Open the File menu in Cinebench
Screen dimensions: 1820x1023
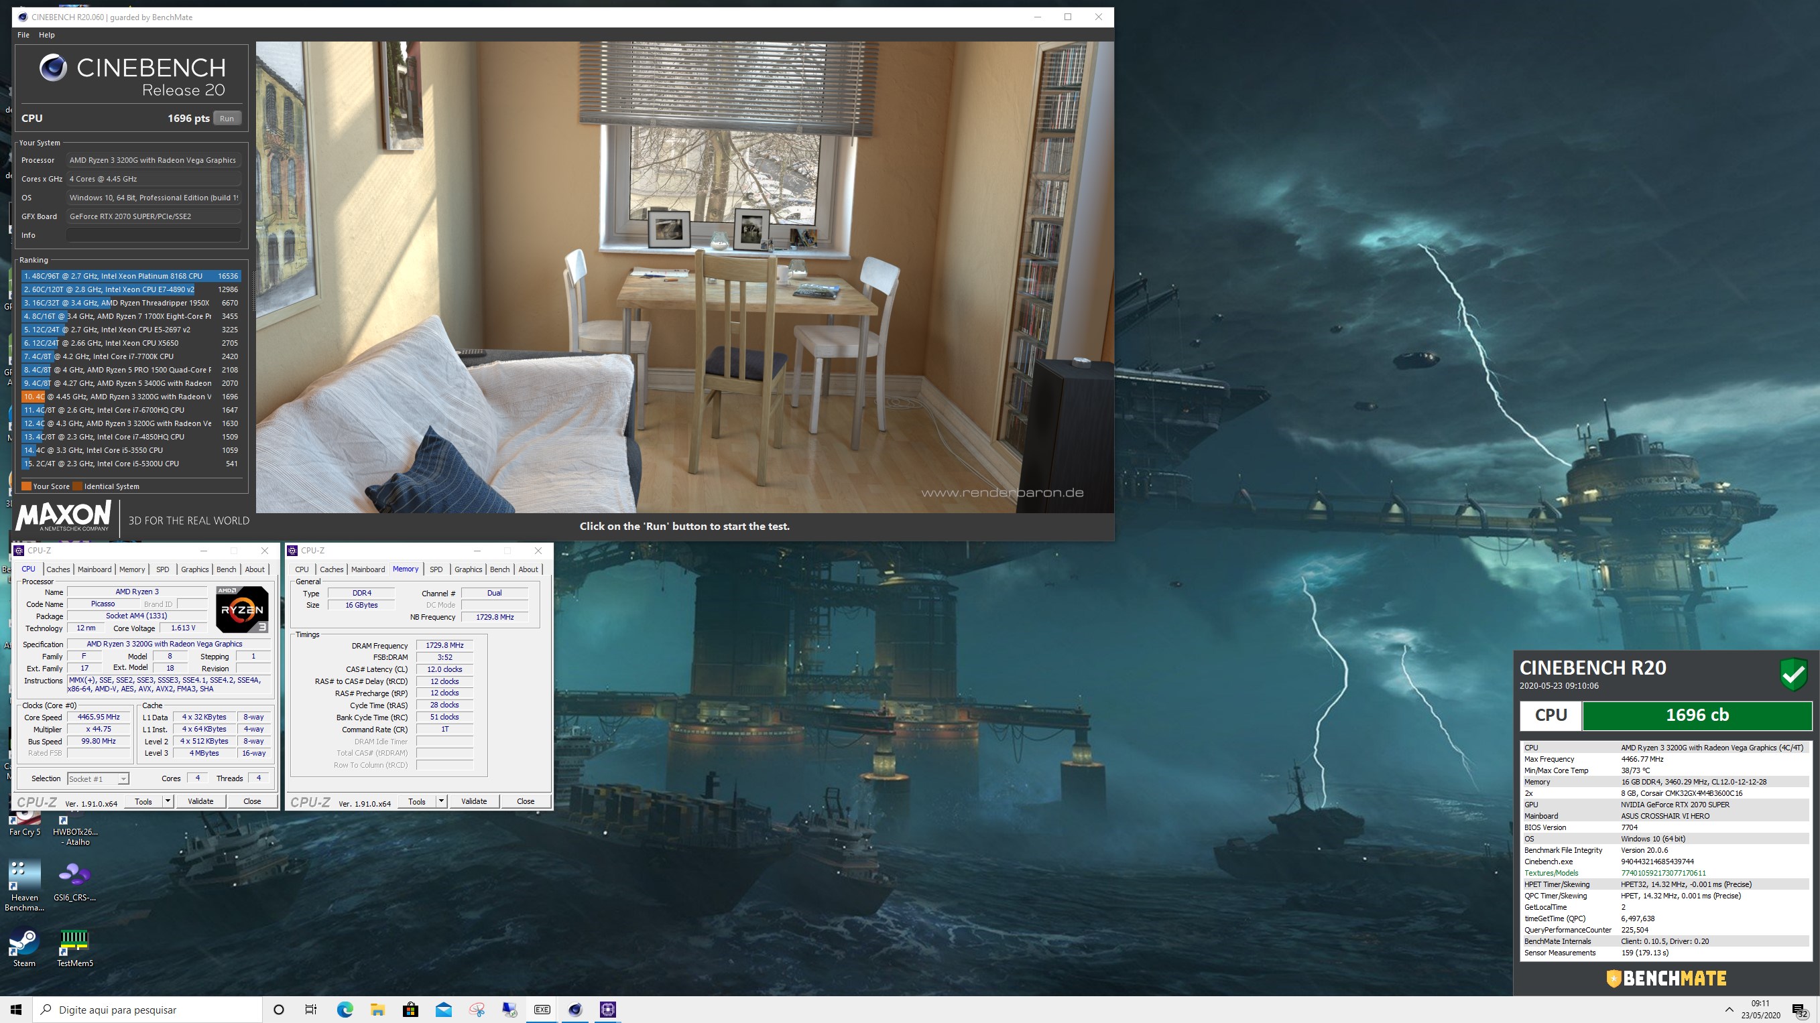coord(23,35)
